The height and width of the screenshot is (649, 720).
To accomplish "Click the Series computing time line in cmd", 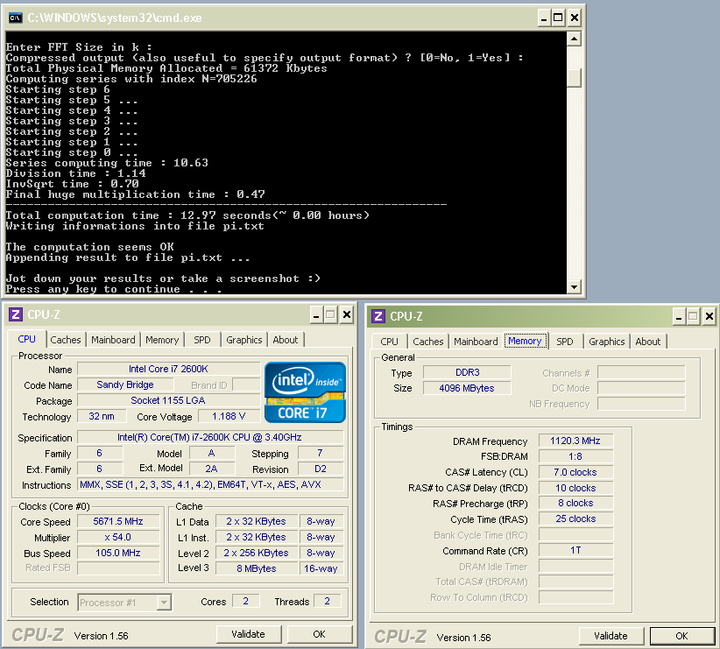I will click(x=107, y=163).
